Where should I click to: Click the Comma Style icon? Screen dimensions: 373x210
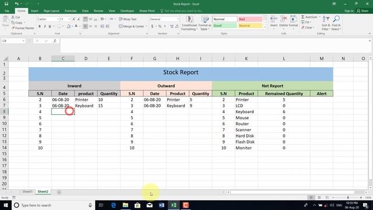coord(165,26)
